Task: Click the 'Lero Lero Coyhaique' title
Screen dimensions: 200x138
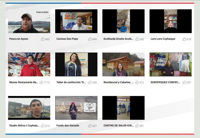Action: [163, 39]
